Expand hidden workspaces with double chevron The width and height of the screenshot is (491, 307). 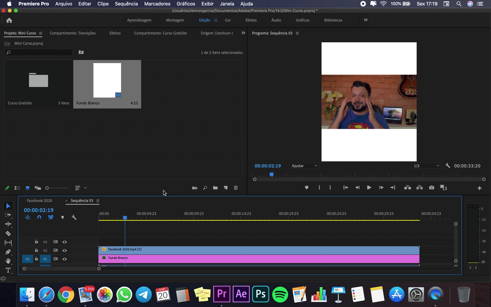(x=366, y=20)
